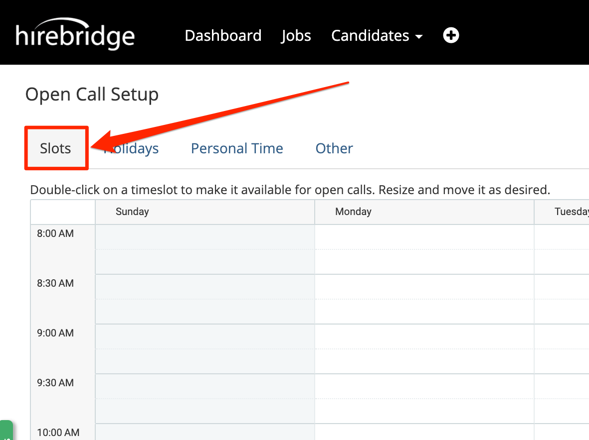
Task: Click the Tuesday column header
Action: (571, 212)
